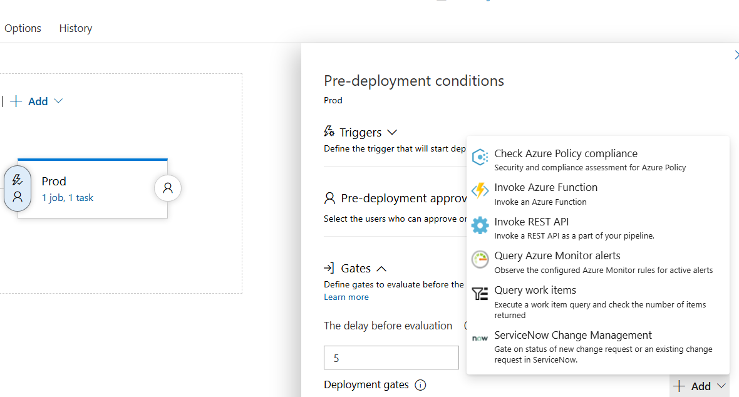
Task: Click 'The delay before evaluation' label
Action: pos(388,326)
